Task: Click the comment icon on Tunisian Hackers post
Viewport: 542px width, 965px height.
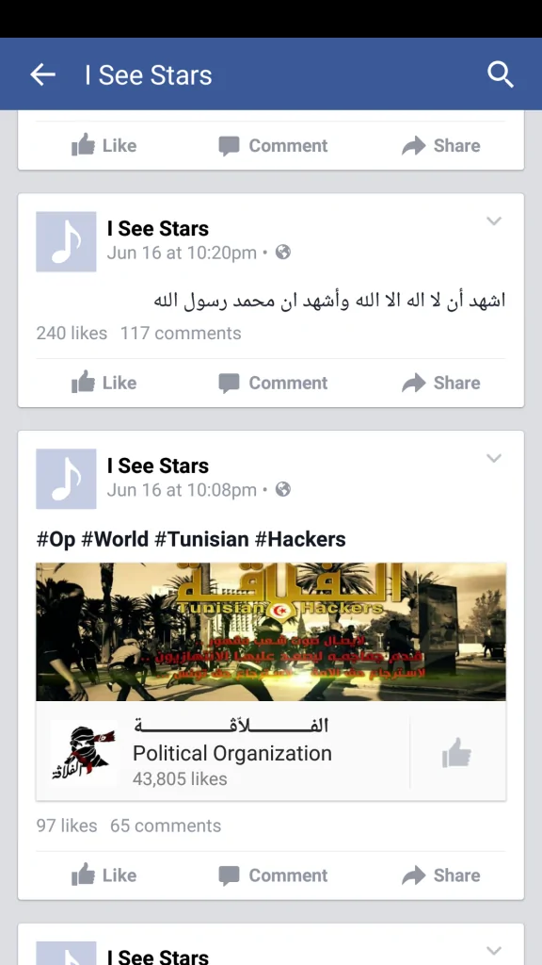Action: [x=229, y=875]
